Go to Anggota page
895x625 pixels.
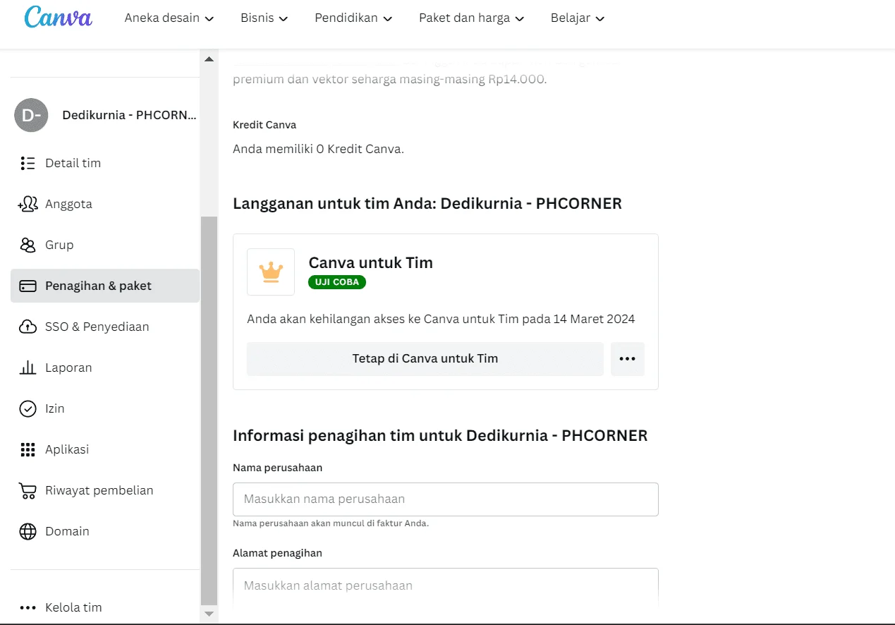pos(105,204)
